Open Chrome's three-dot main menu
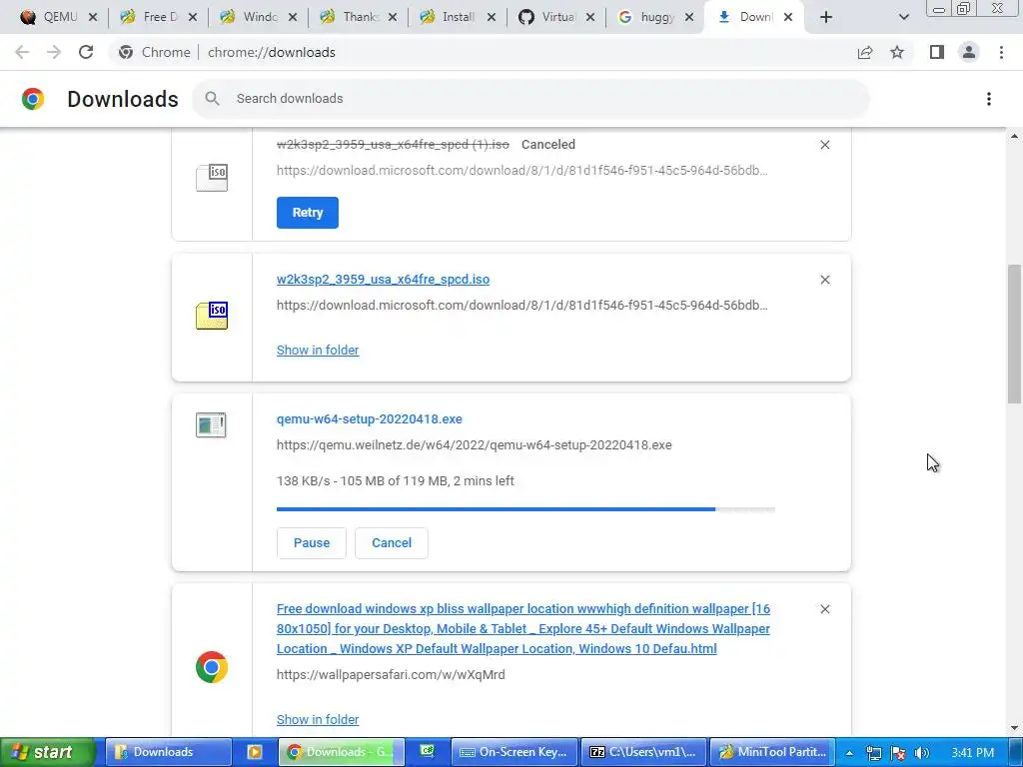 click(x=1001, y=52)
